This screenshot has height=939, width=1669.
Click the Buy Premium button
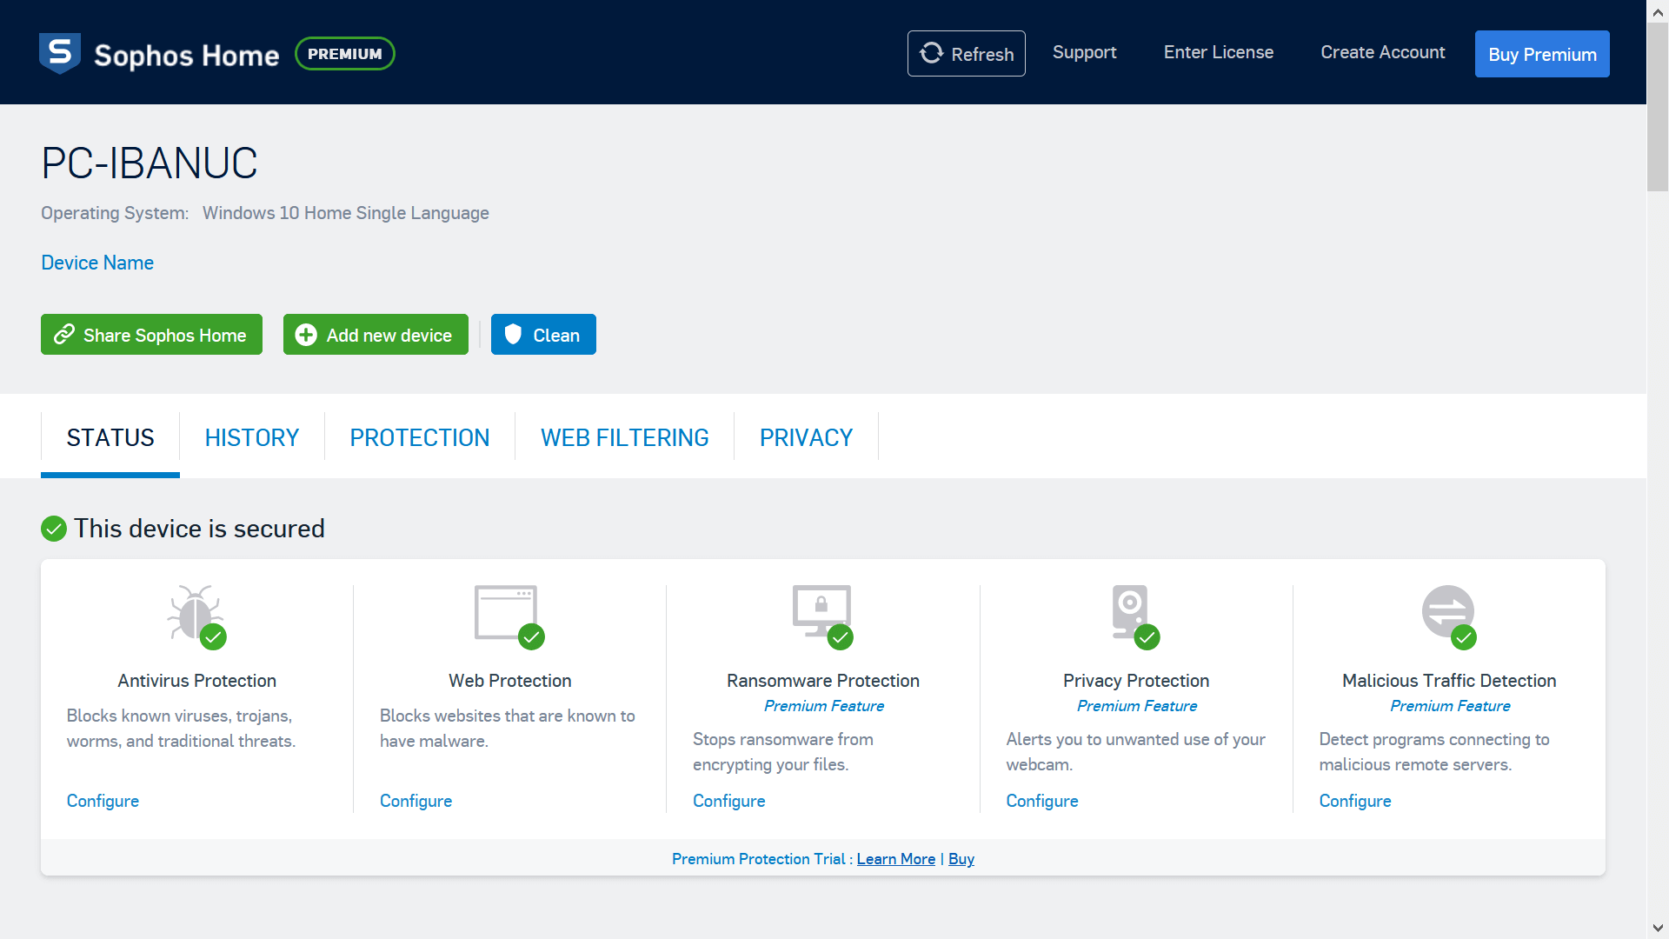pos(1542,54)
